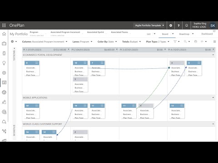
Task: Open the people resources sidebar icon
Action: [4, 102]
